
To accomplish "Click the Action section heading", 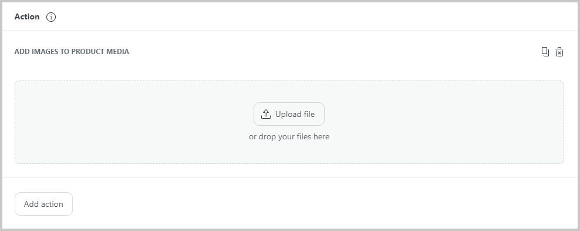I will [27, 16].
